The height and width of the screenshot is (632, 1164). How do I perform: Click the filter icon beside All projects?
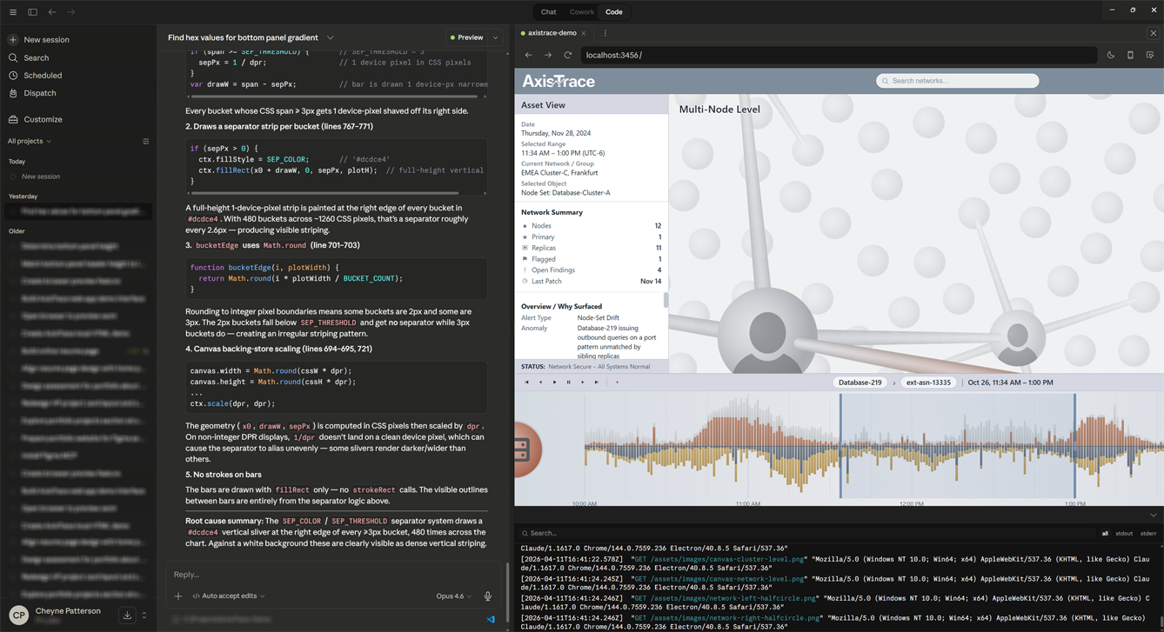(x=145, y=141)
